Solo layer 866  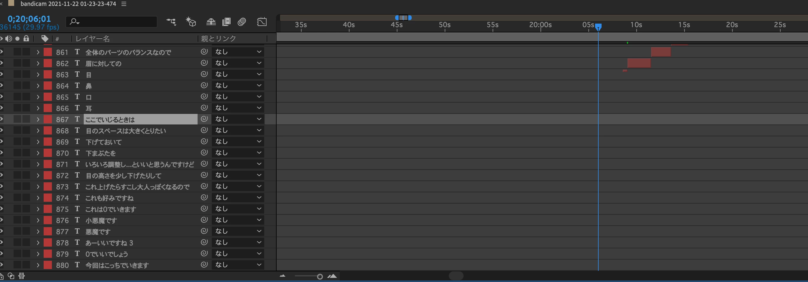click(17, 108)
